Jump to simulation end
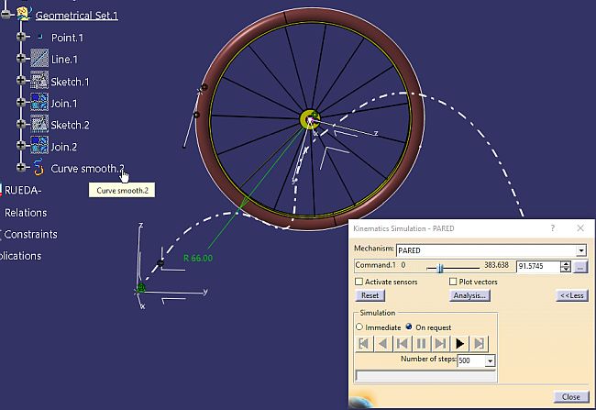This screenshot has height=410, width=596. (x=479, y=344)
